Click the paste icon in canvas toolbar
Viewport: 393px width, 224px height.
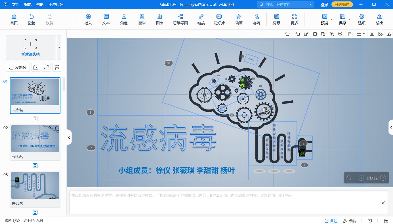click(x=323, y=34)
